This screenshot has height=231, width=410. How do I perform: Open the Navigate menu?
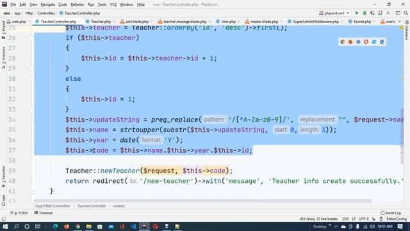point(48,4)
